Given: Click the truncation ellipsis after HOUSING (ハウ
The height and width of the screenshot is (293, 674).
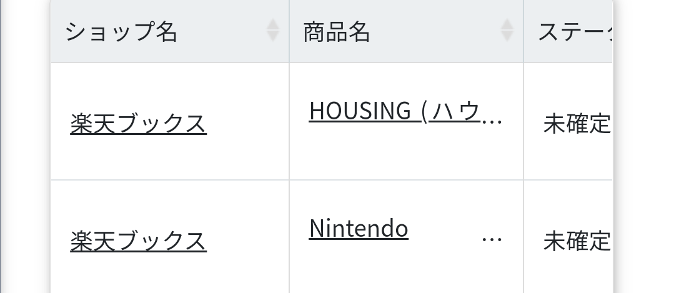Looking at the screenshot, I should [492, 121].
